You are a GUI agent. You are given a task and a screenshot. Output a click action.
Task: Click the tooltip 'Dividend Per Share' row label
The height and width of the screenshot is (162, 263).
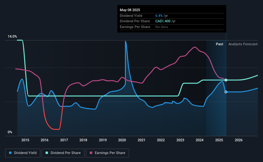tap(135, 21)
